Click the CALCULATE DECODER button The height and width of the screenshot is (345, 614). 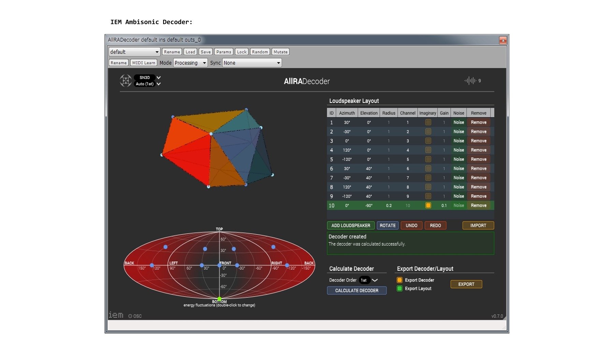coord(356,291)
